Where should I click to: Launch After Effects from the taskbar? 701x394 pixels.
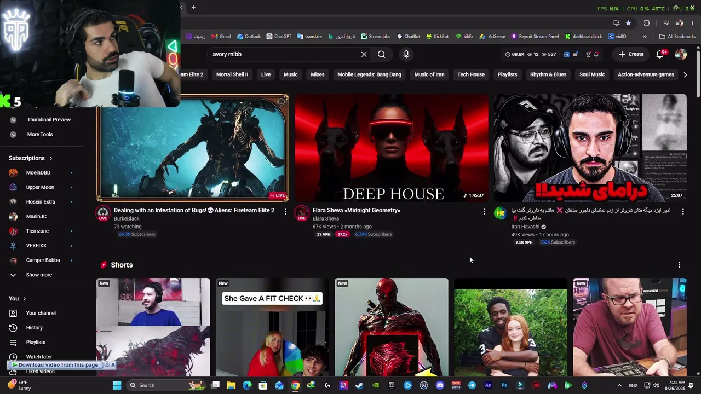[x=488, y=385]
